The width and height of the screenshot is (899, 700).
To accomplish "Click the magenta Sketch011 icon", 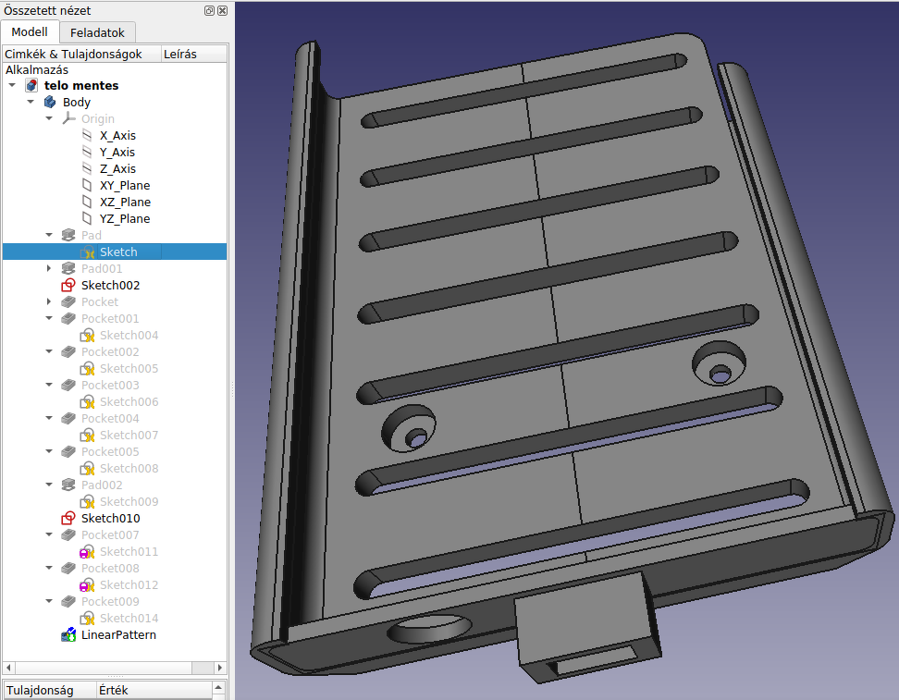I will (87, 551).
